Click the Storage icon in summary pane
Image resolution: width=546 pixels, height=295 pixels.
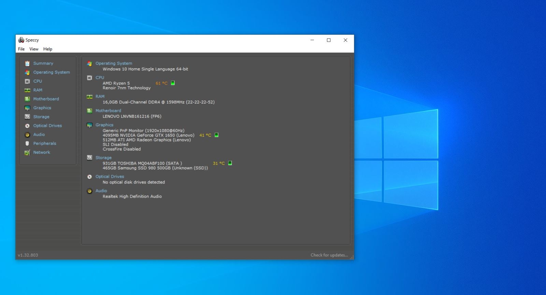[x=89, y=158]
